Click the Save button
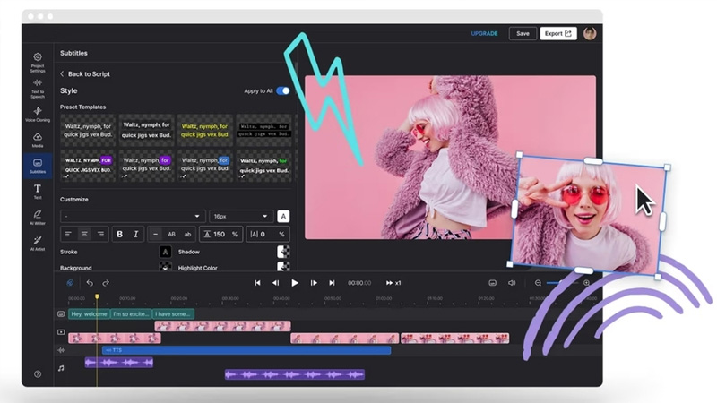717x403 pixels. pos(523,33)
